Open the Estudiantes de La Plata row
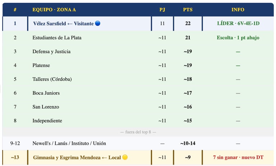 (57, 37)
